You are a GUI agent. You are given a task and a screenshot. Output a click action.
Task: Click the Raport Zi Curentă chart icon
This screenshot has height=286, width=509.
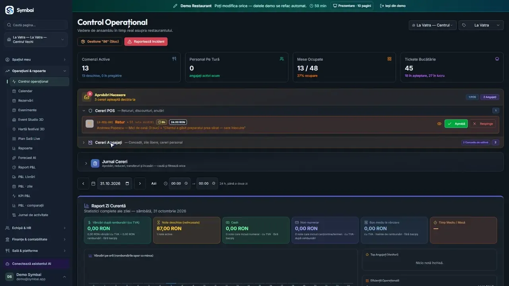click(x=87, y=206)
